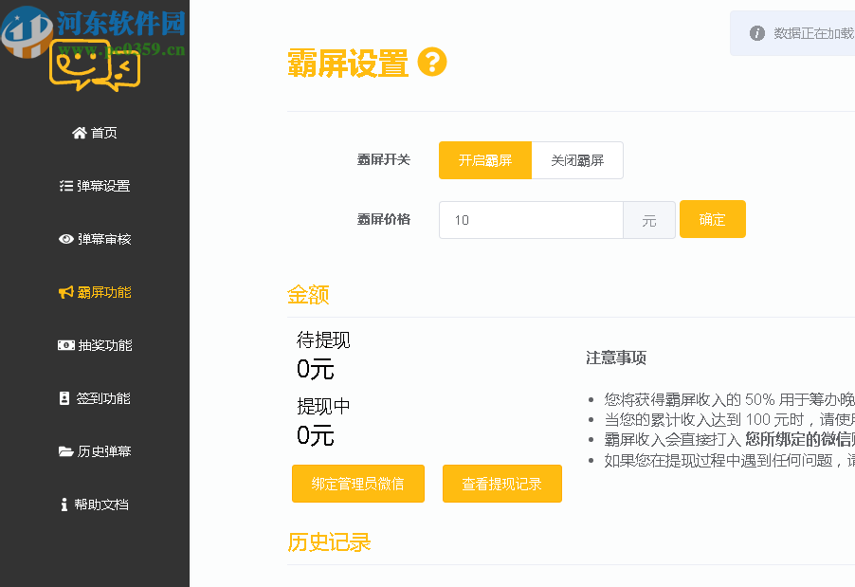Open the 首页 sidebar entry
Viewport: 855px width, 587px height.
pyautogui.click(x=100, y=133)
